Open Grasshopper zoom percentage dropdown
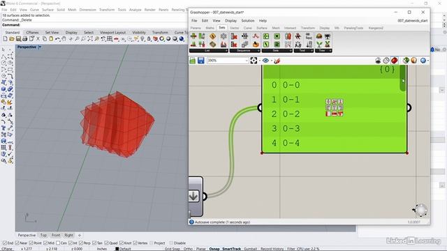Image resolution: width=447 pixels, height=251 pixels. click(x=247, y=61)
